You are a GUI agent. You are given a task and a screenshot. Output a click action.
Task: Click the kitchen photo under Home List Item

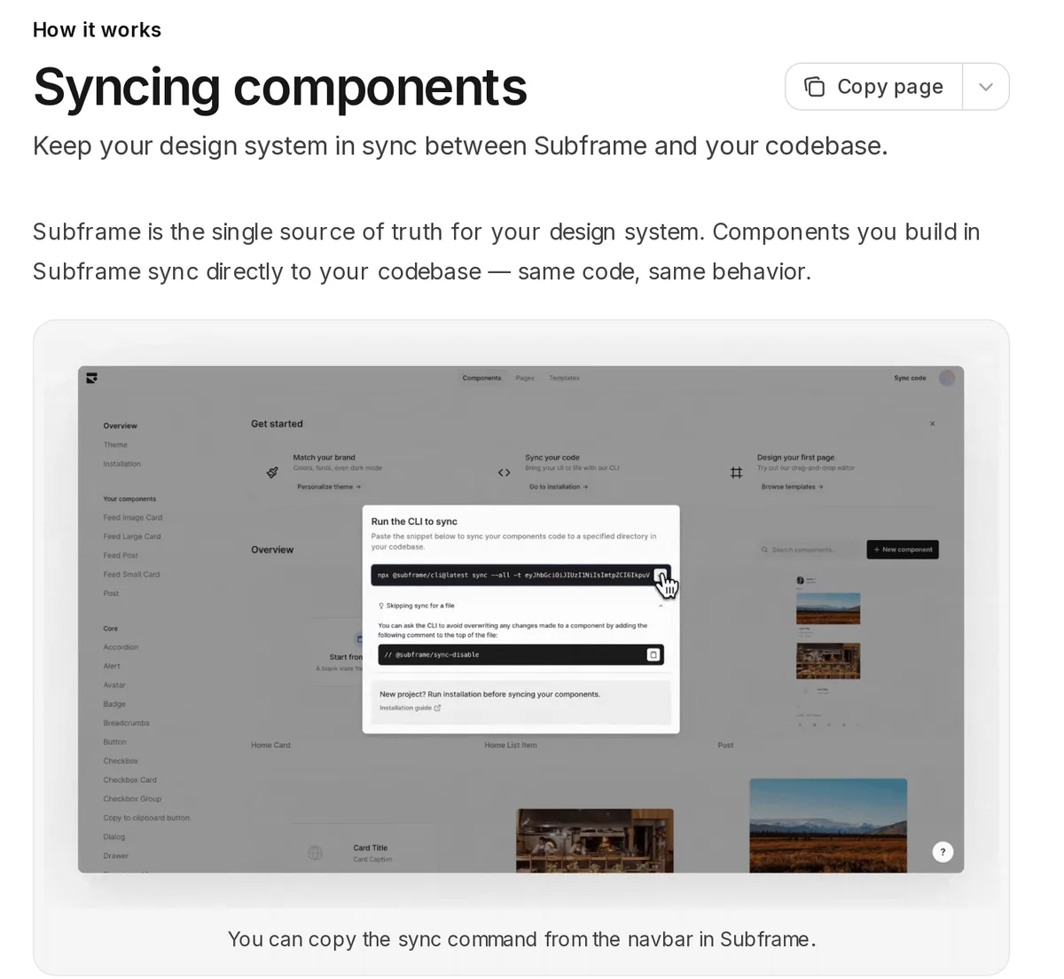point(595,840)
